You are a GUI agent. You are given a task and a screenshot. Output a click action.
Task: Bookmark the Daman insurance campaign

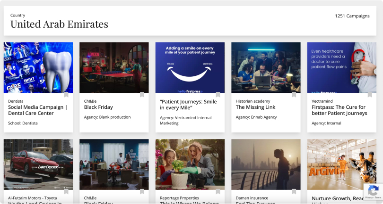pyautogui.click(x=294, y=192)
